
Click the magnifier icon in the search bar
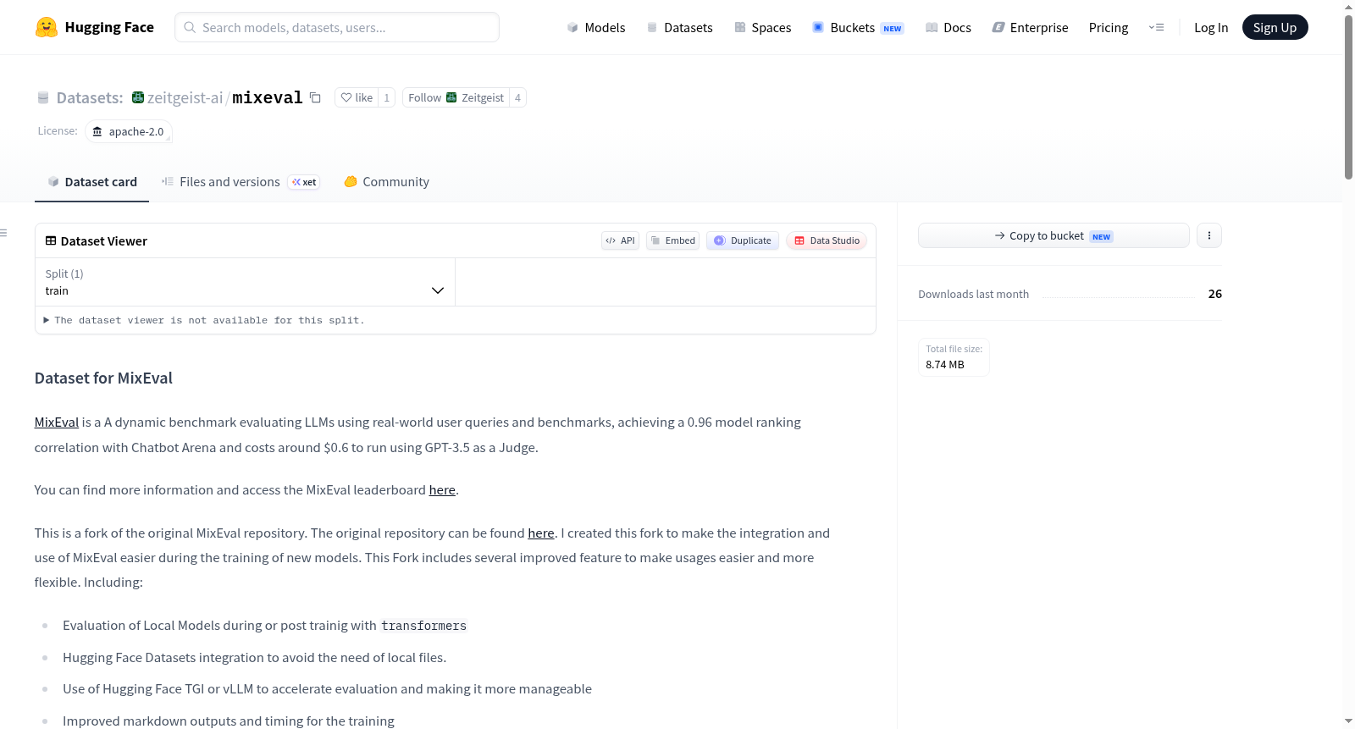(x=190, y=27)
